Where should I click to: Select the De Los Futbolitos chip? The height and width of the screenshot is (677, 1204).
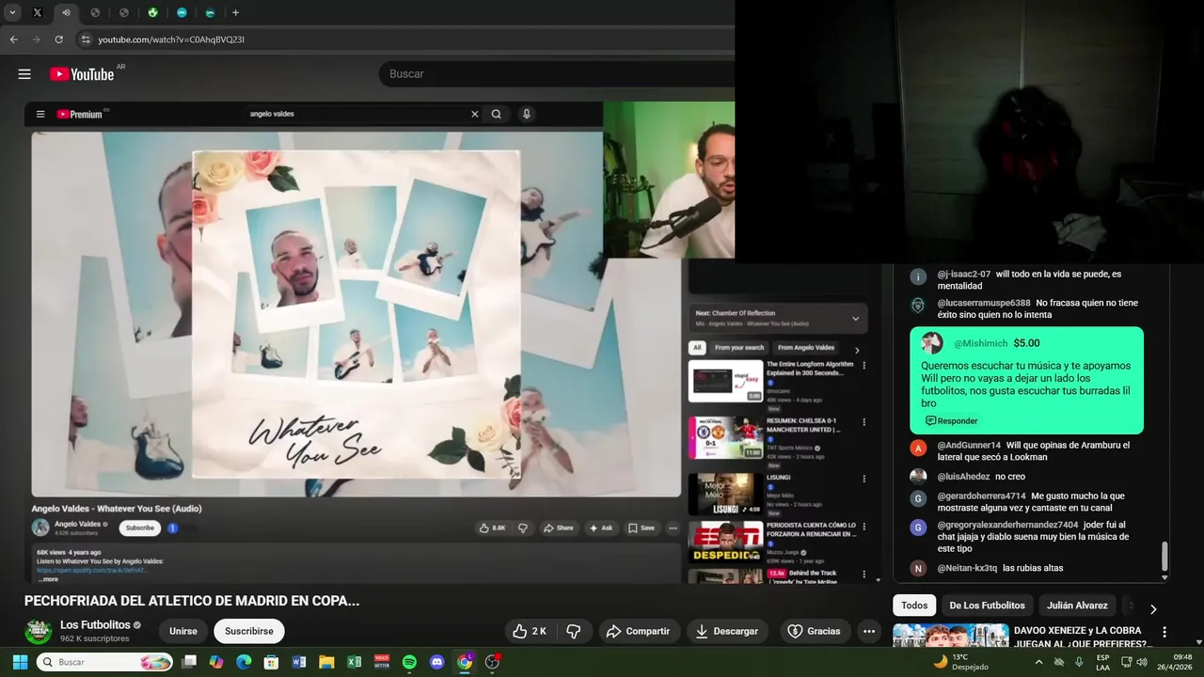(x=987, y=606)
